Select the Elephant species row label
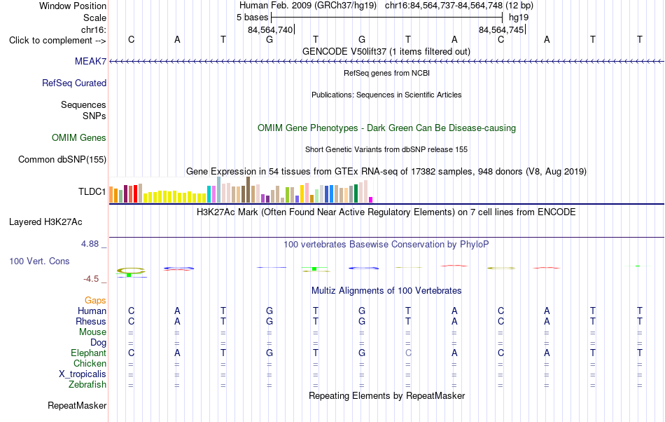This screenshot has height=422, width=665. coord(88,353)
